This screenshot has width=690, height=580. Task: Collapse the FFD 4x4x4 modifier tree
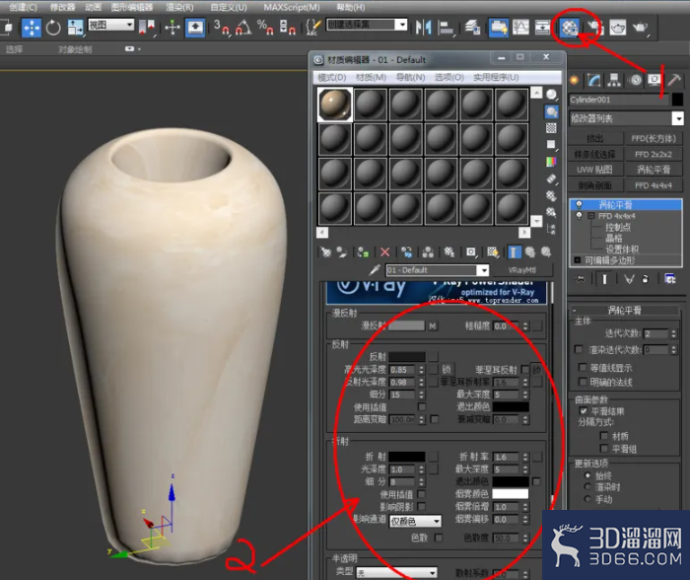tap(591, 216)
